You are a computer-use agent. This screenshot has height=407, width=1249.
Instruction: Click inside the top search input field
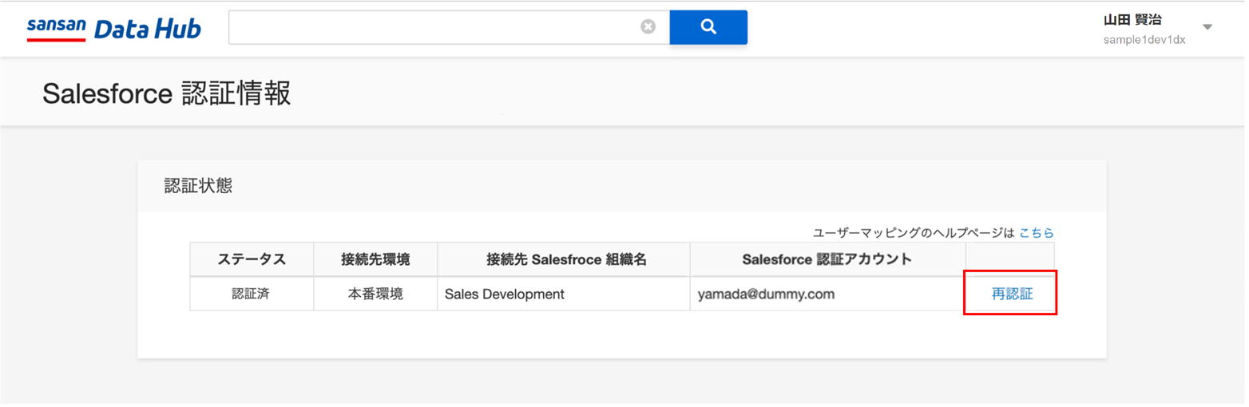point(434,27)
